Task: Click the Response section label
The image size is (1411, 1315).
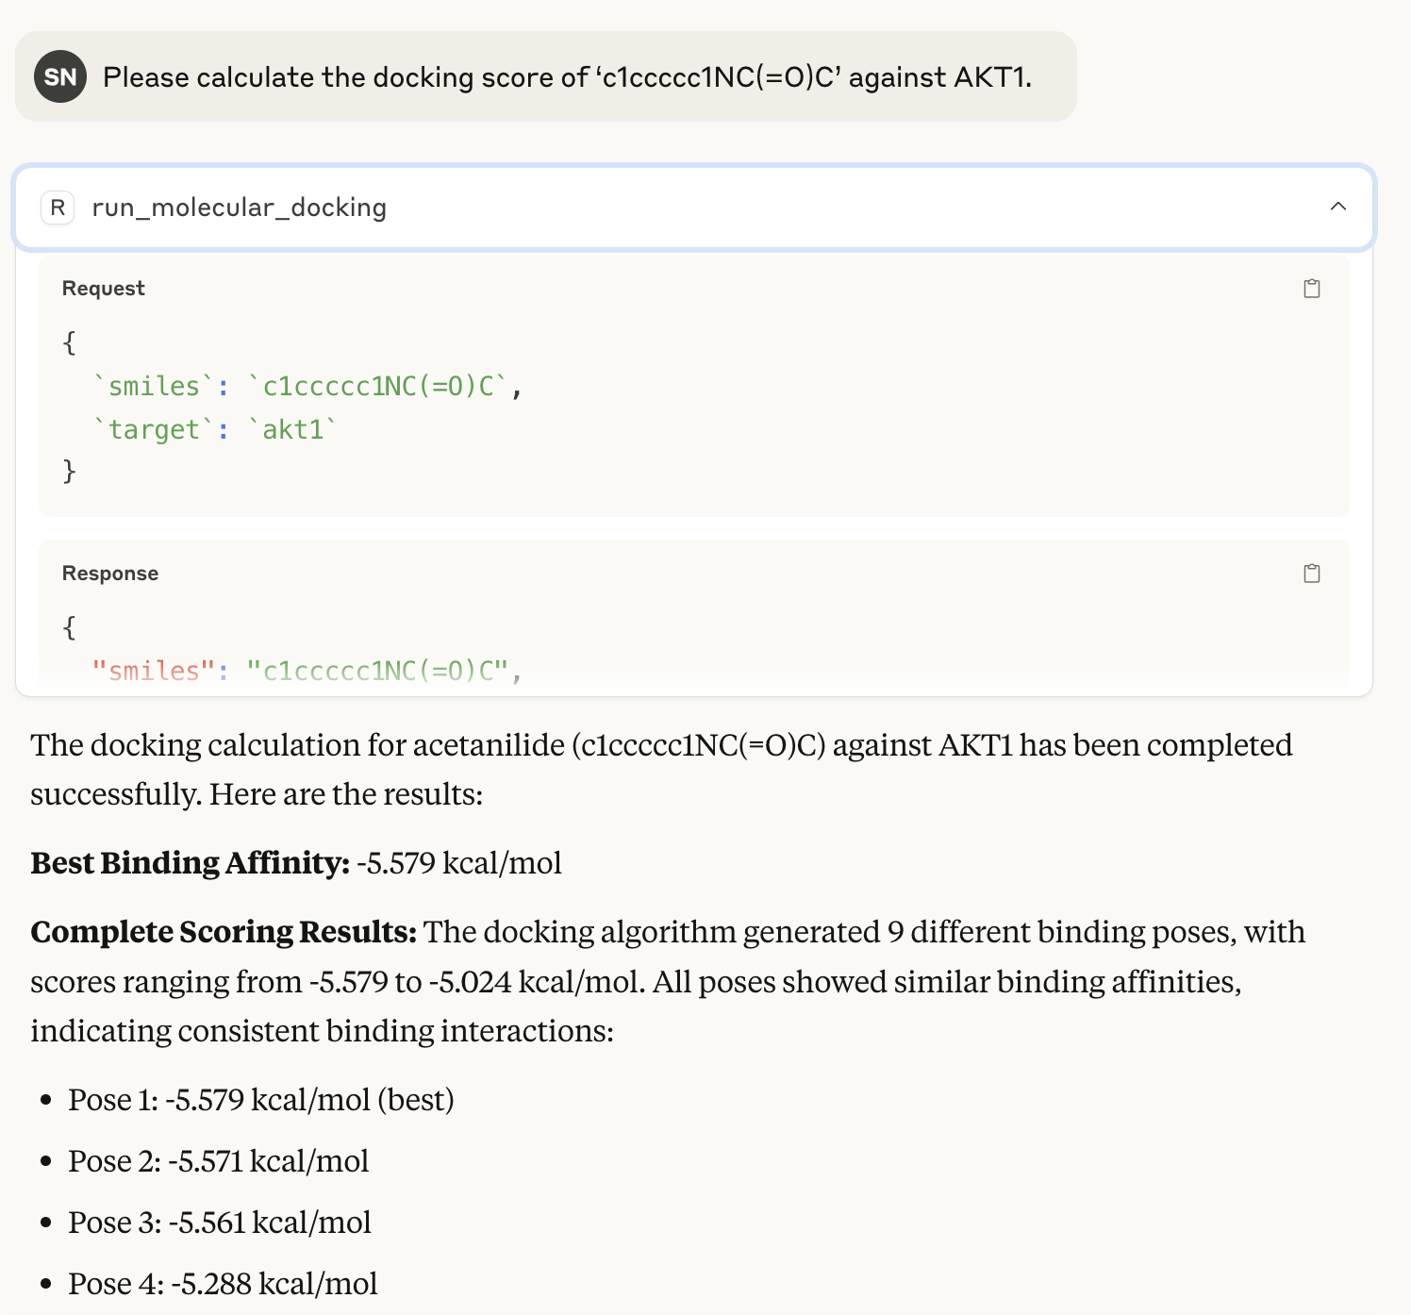Action: point(109,574)
